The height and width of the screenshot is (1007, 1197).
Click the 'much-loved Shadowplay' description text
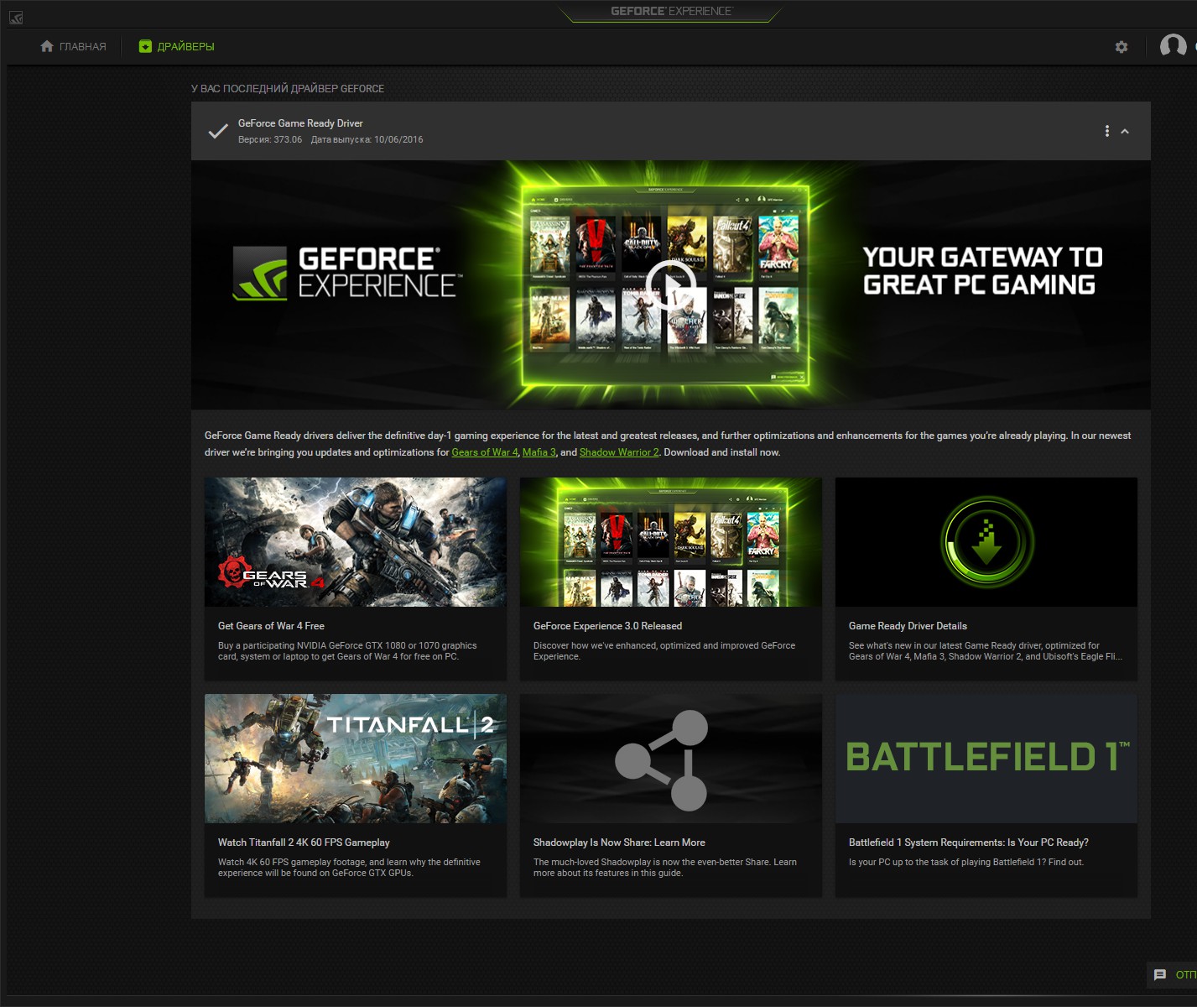click(665, 868)
